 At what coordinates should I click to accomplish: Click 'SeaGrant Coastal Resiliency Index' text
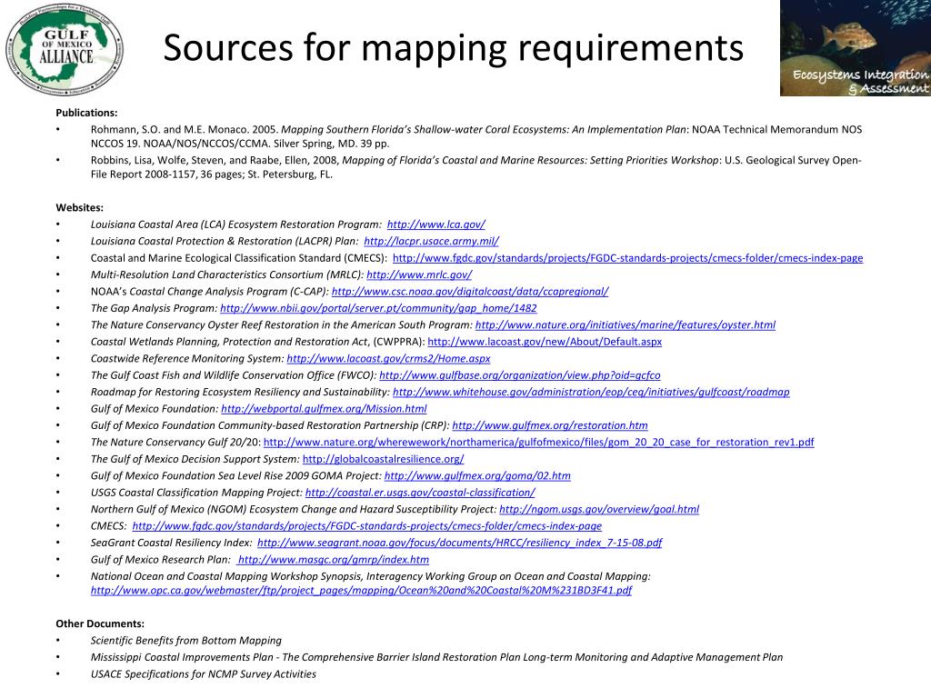(x=170, y=543)
